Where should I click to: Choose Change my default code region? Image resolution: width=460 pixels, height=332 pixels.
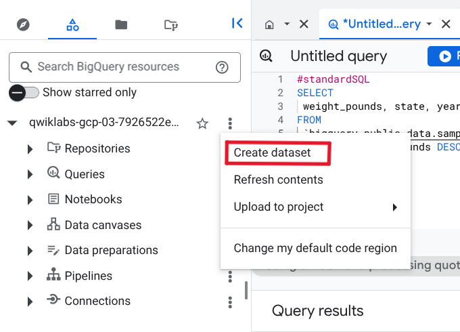[x=315, y=248]
